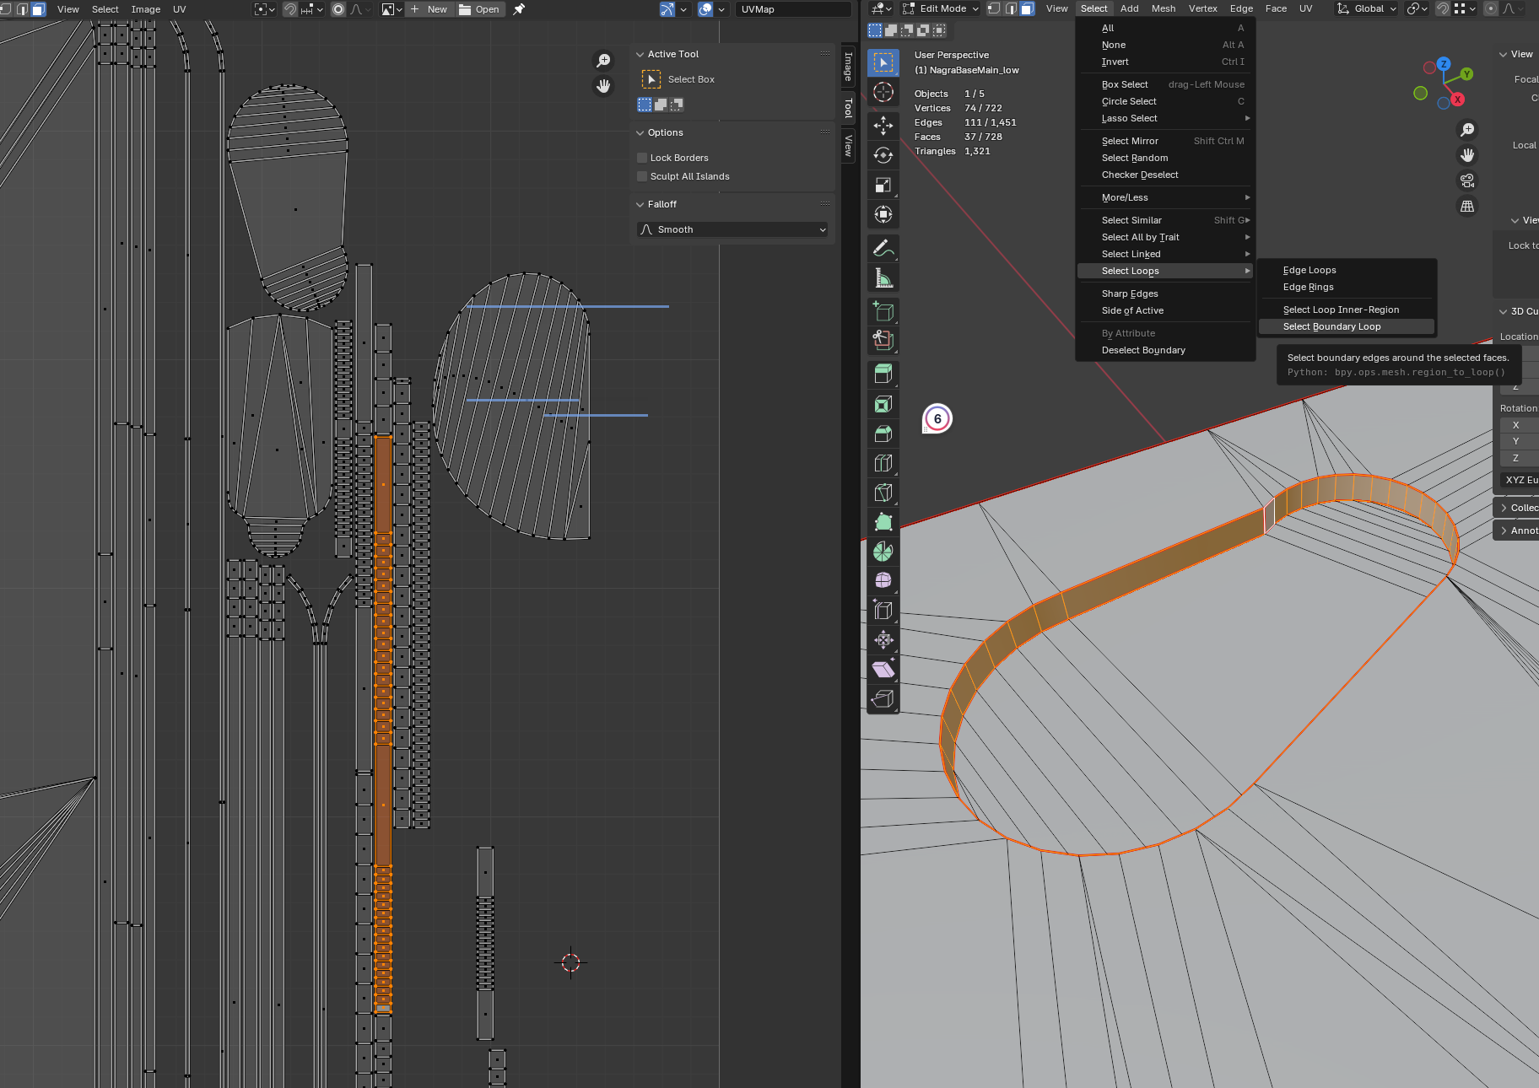The image size is (1539, 1088).
Task: Select the Spin tool icon
Action: point(883,552)
